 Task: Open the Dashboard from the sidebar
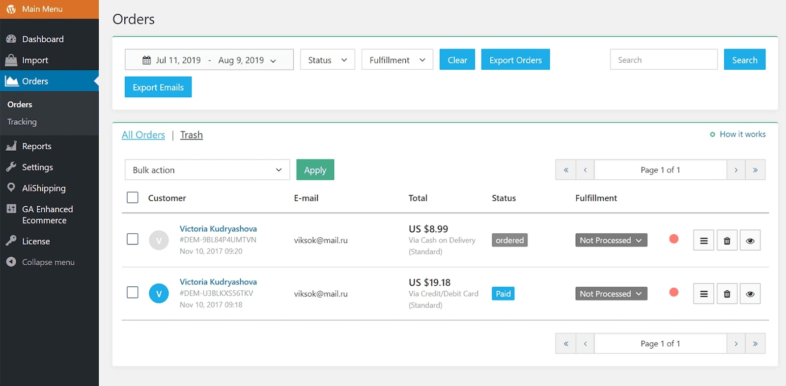(x=43, y=39)
